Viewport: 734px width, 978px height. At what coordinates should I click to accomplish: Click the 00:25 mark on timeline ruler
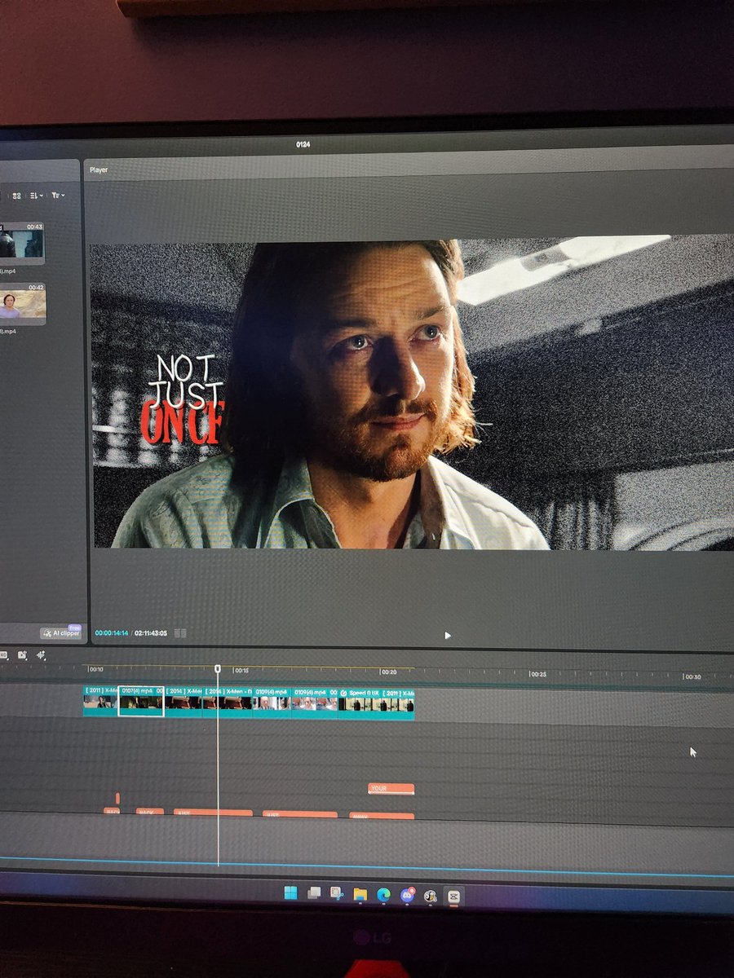(537, 675)
